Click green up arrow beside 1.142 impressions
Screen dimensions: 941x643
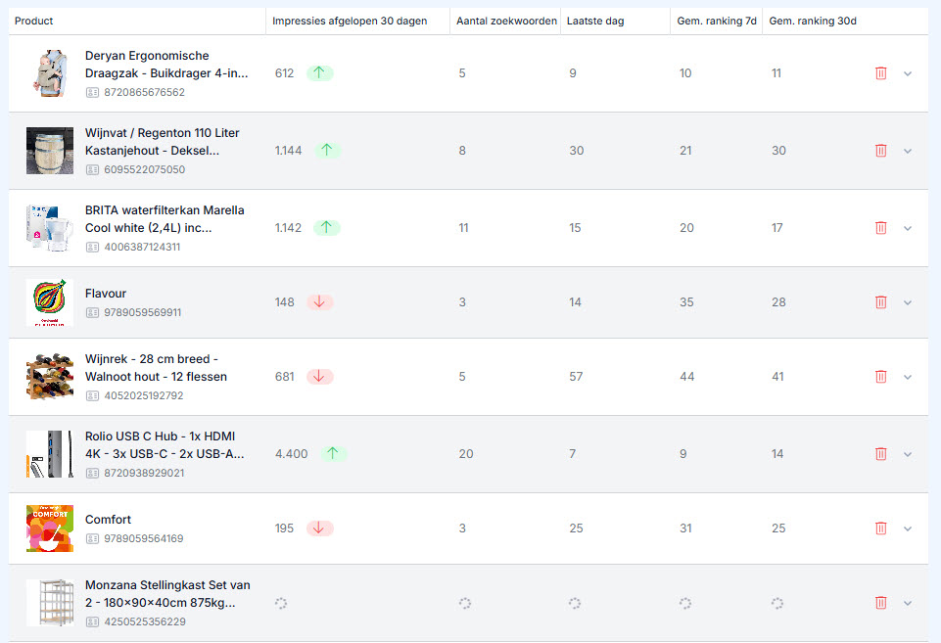point(326,228)
